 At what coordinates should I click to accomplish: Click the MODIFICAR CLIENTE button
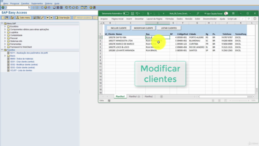[143, 28]
